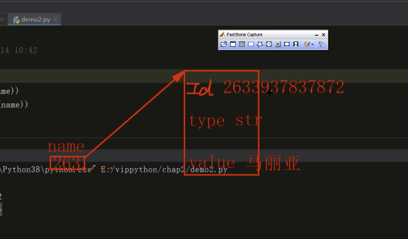Capture a fixed-size region with FastStone
This screenshot has height=239, width=408.
287,44
